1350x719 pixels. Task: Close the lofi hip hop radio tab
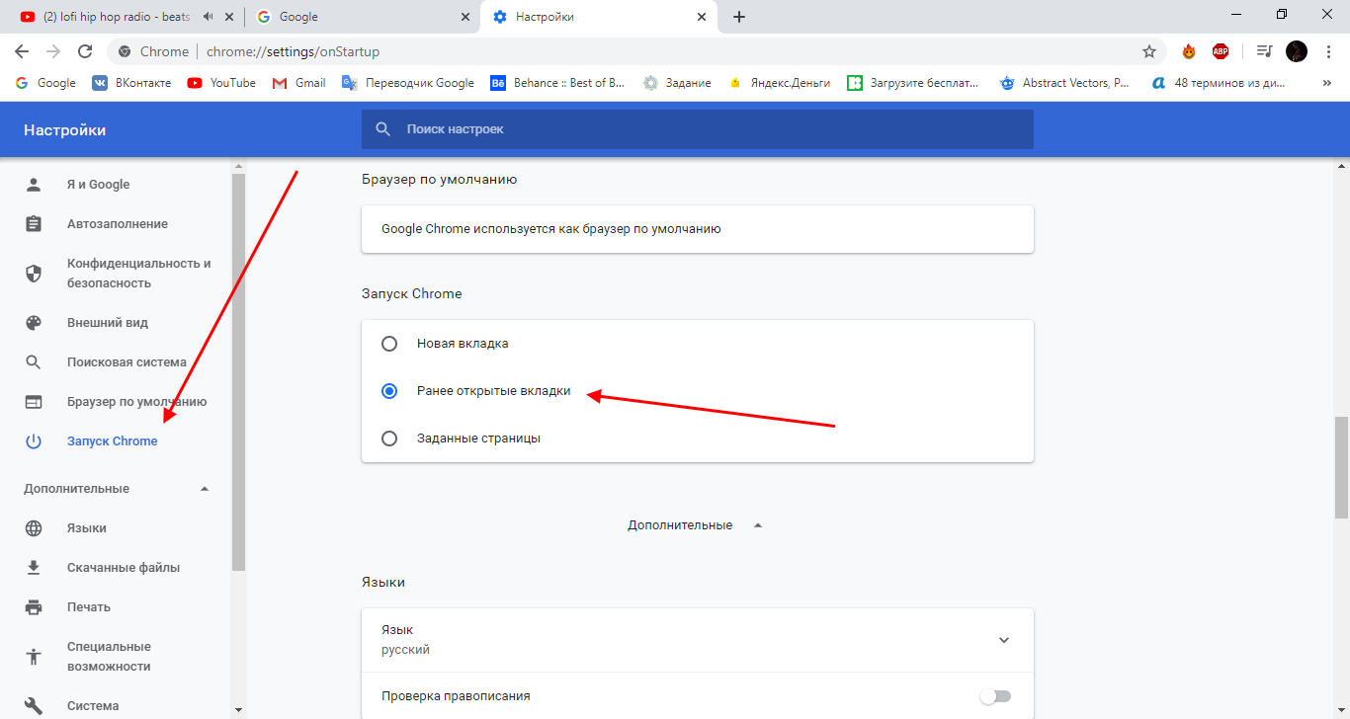(x=230, y=17)
